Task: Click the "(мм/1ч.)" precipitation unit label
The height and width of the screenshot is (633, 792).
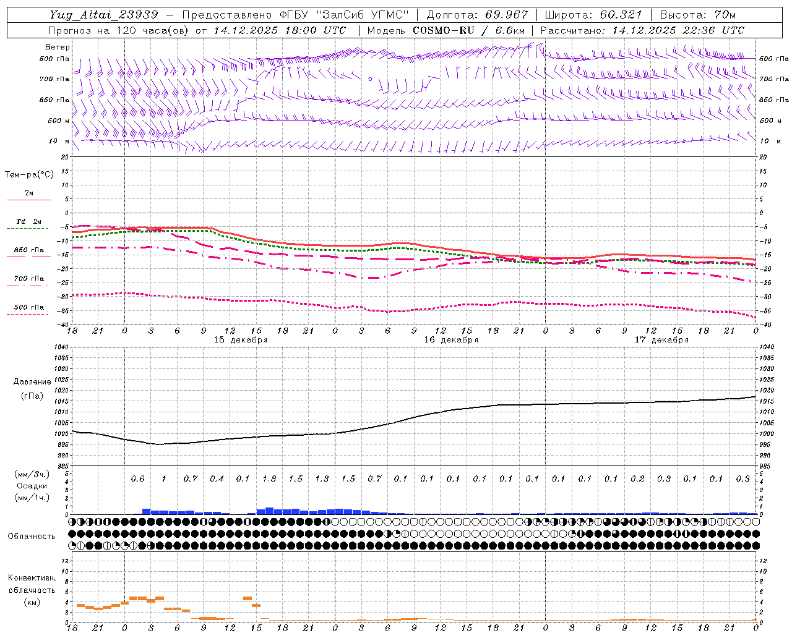Action: point(32,498)
